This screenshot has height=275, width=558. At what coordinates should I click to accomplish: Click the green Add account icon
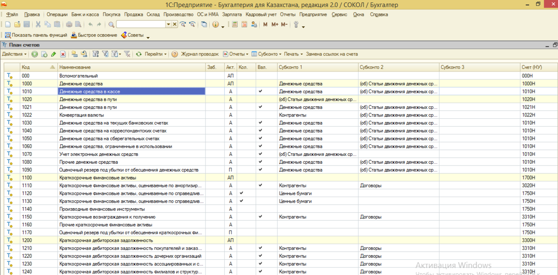pyautogui.click(x=35, y=54)
